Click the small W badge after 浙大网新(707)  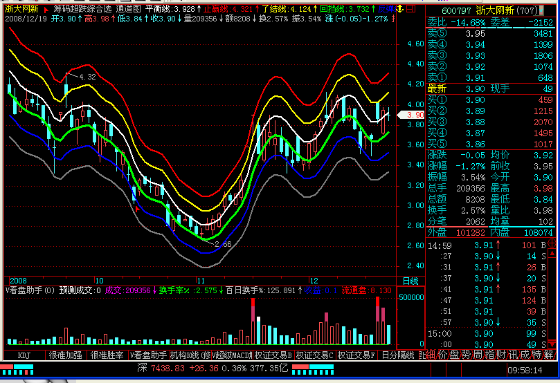click(541, 10)
